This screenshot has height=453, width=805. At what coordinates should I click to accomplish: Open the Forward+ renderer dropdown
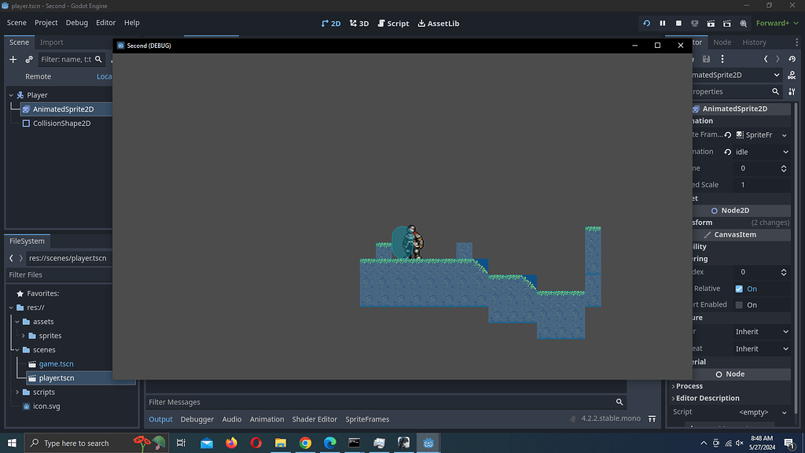[x=777, y=23]
